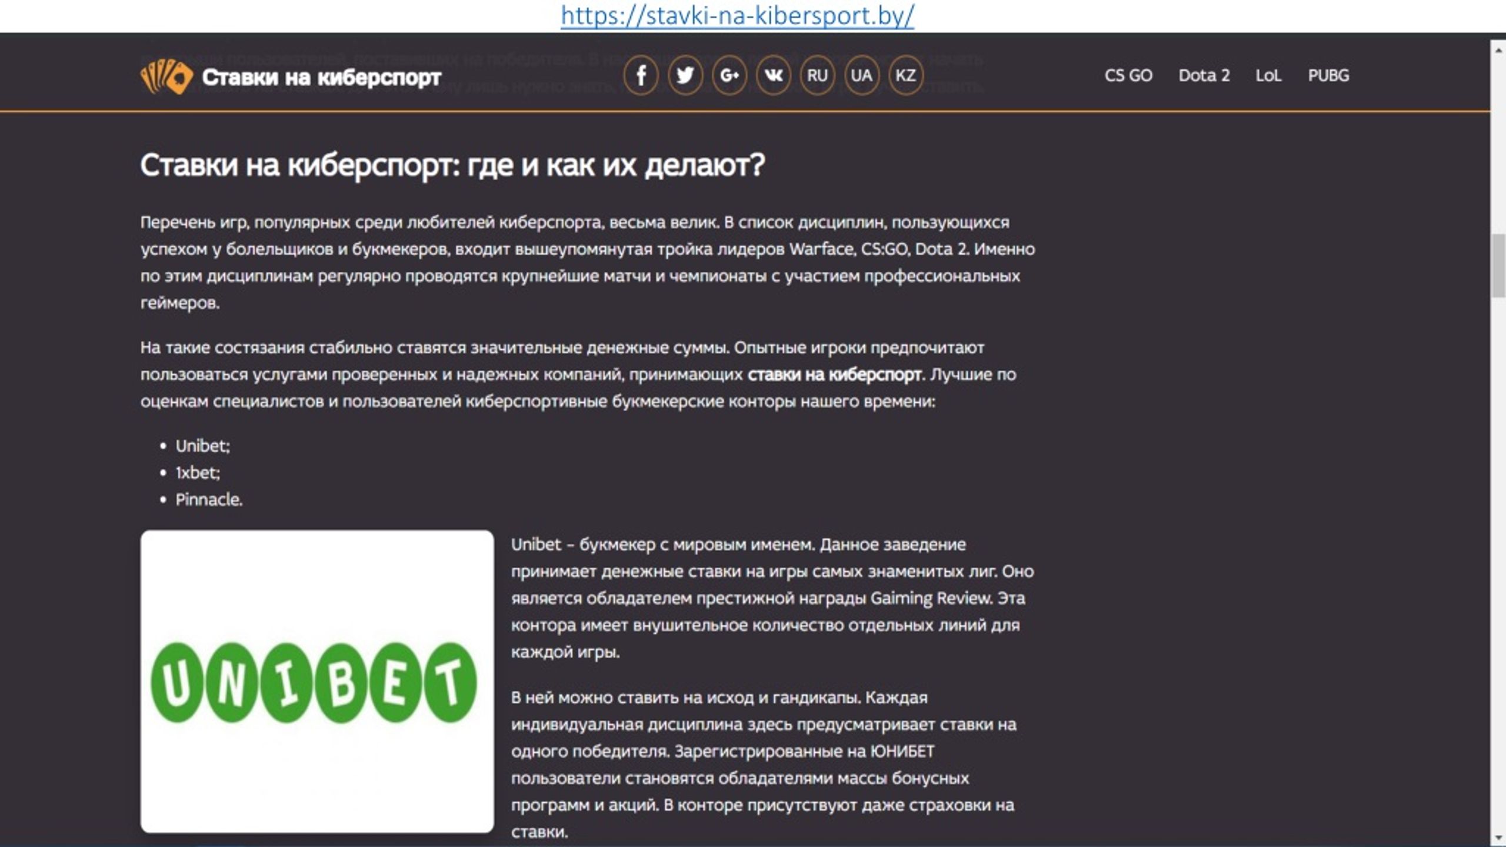Image resolution: width=1506 pixels, height=847 pixels.
Task: Click paragraph starting 'На такие состязания'
Action: coord(578,375)
